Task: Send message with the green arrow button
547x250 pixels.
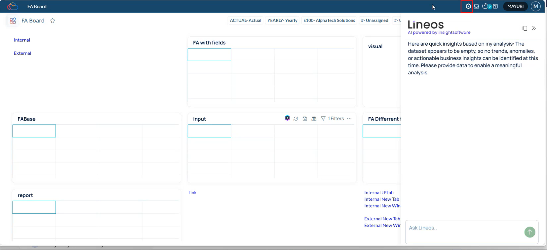Action: pyautogui.click(x=529, y=232)
